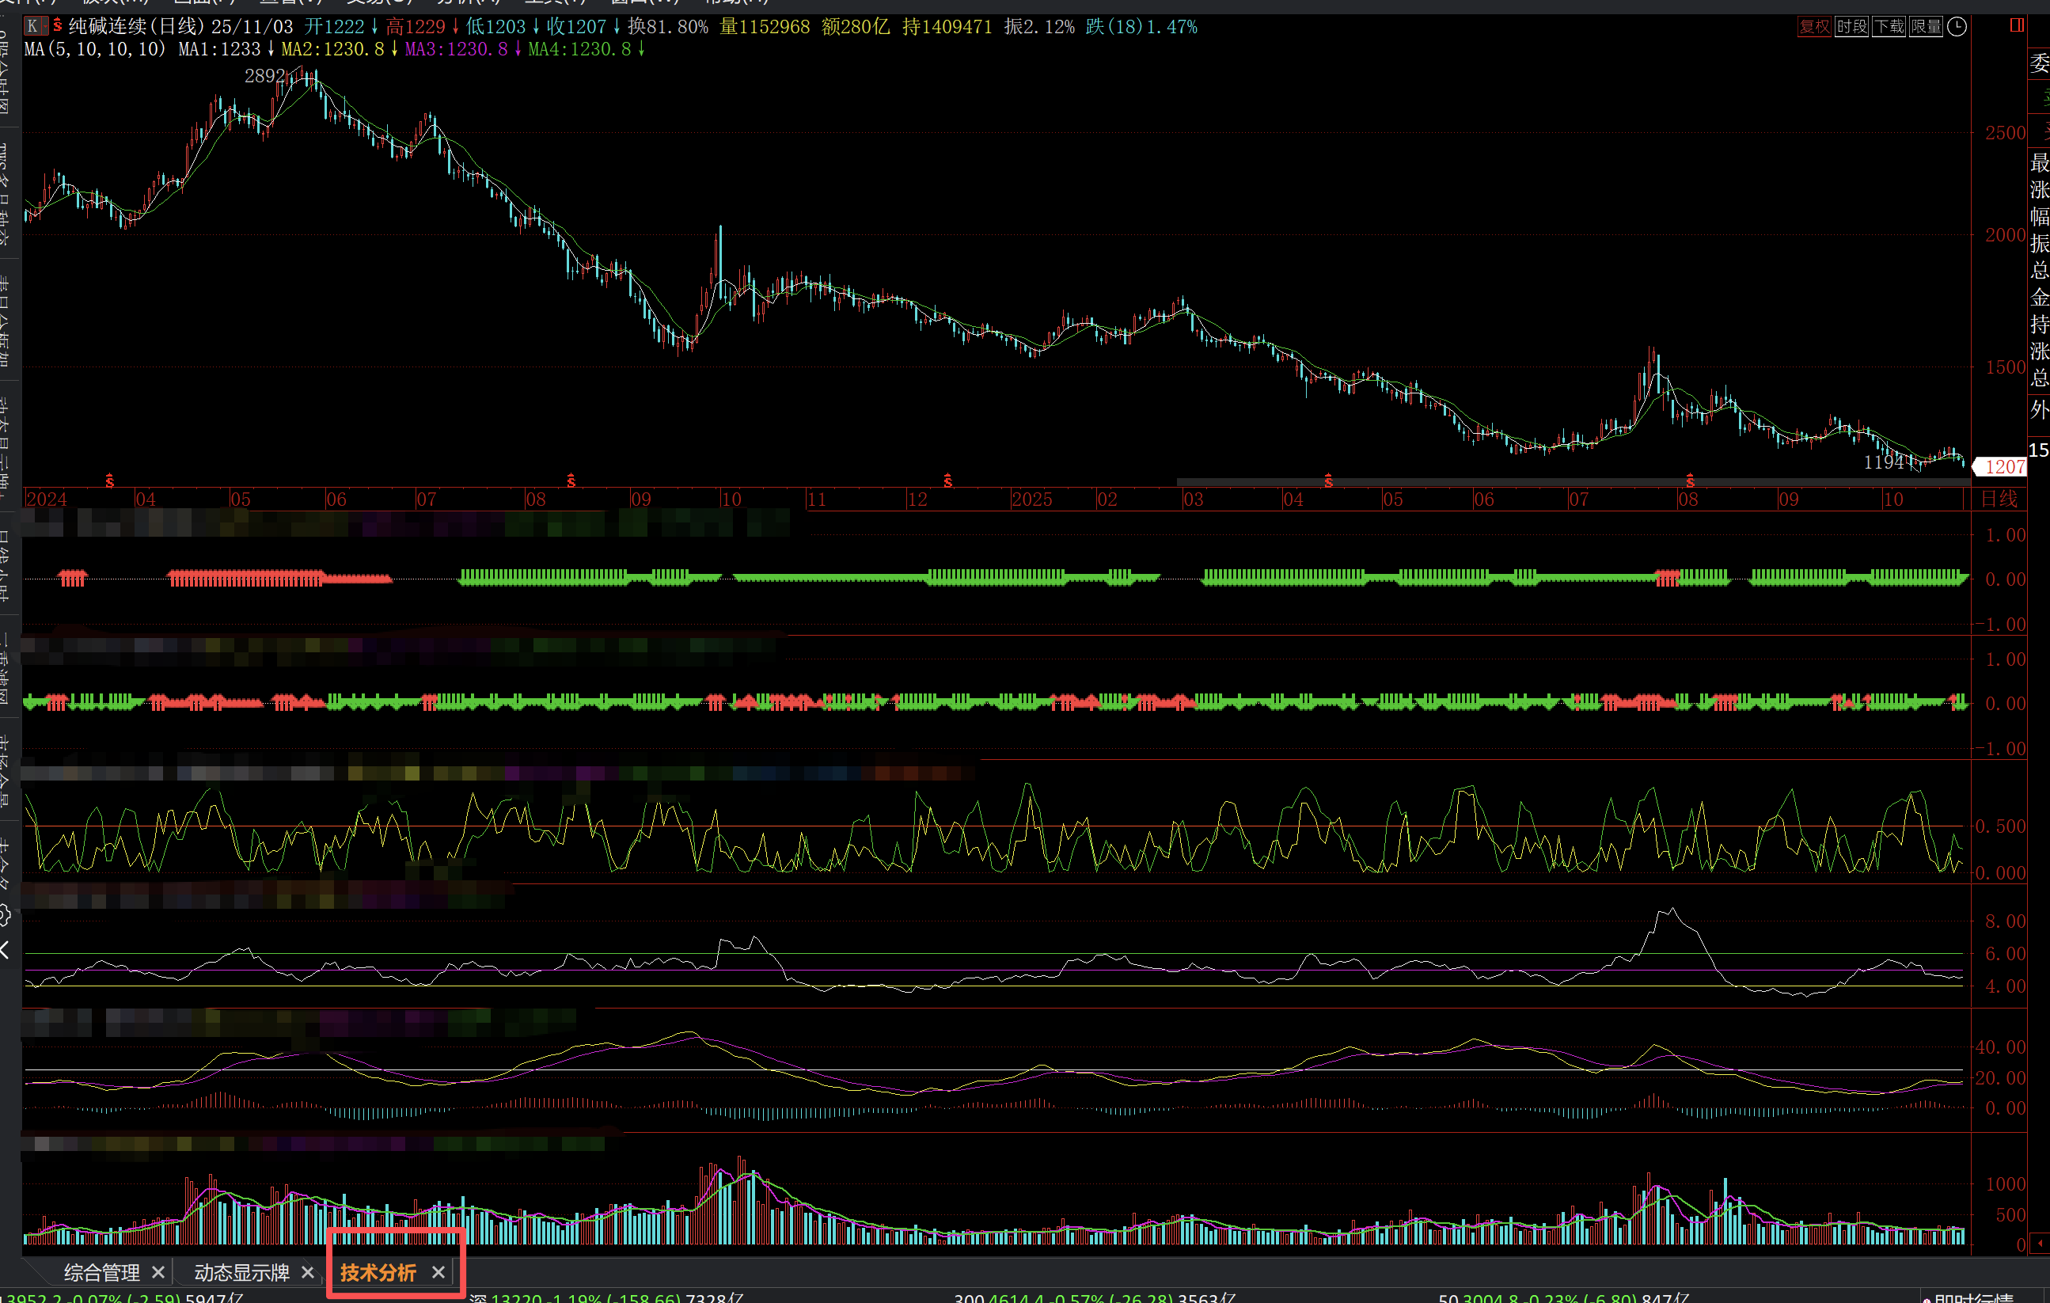Click the 1207 current price tag

click(x=2003, y=467)
